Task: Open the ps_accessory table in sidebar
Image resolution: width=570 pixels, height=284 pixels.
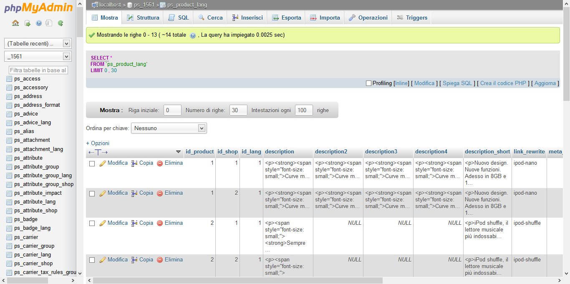Action: 31,88
